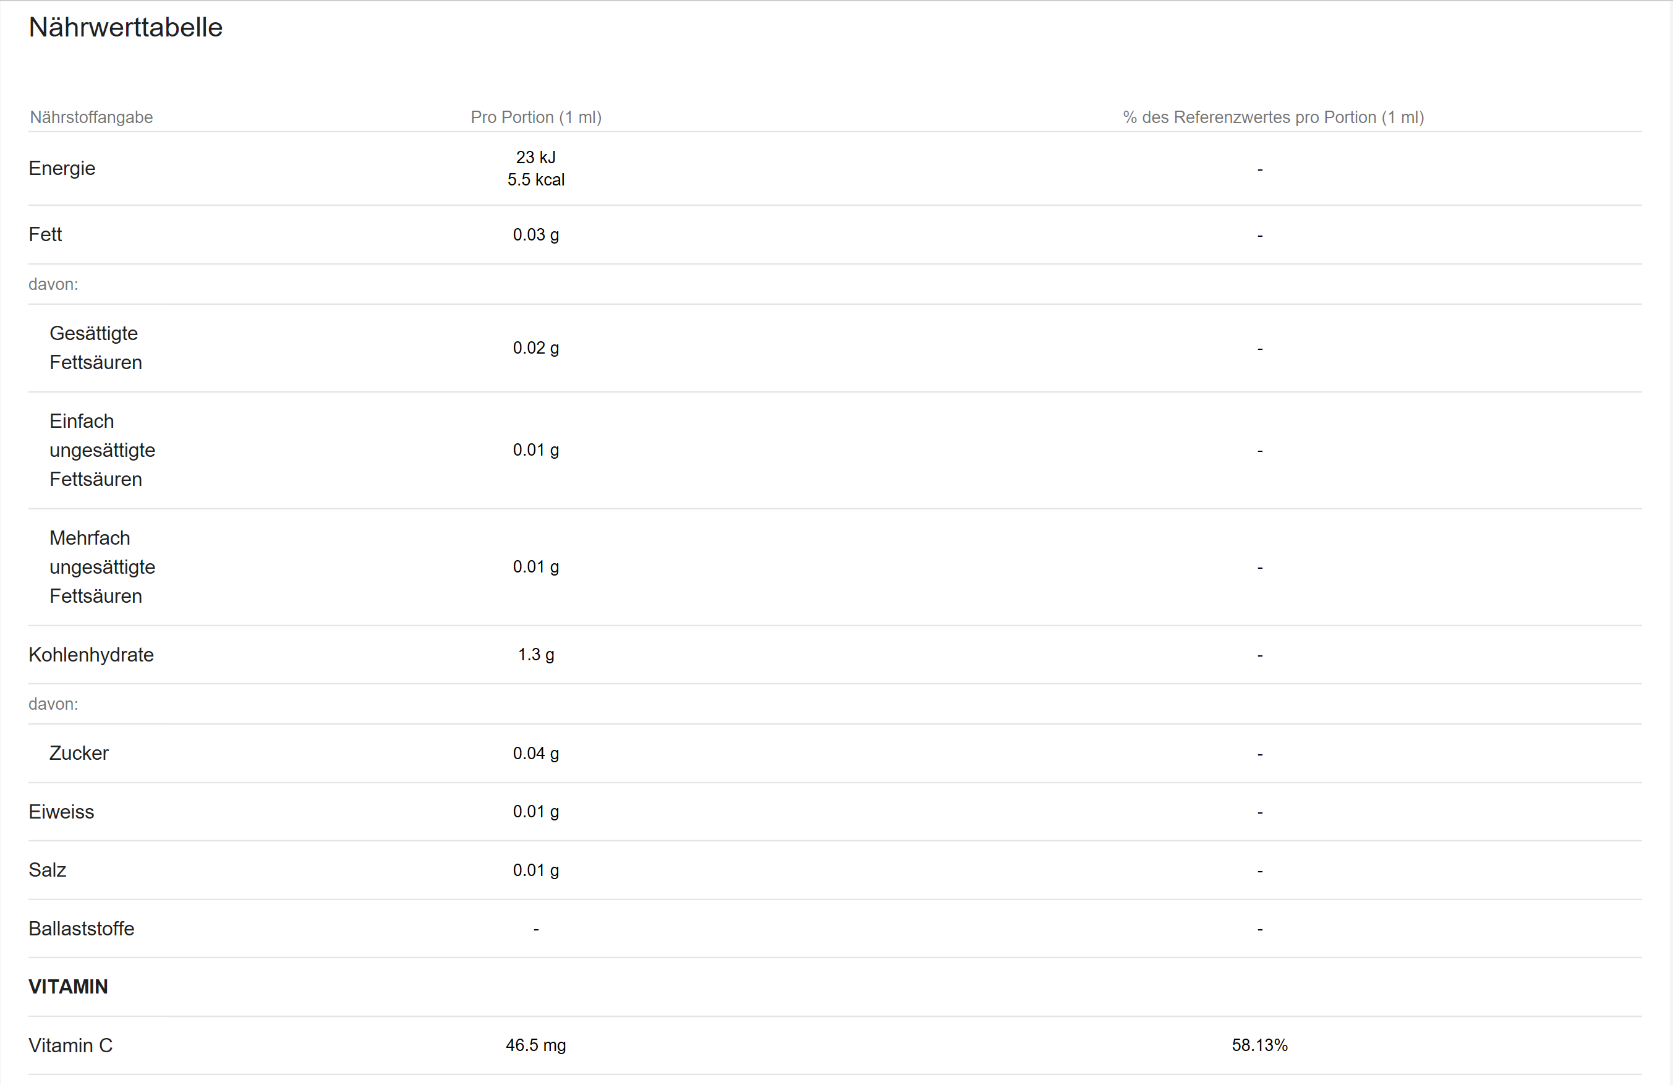Click the Nährwerttabelle heading
The image size is (1673, 1085).
[x=125, y=27]
